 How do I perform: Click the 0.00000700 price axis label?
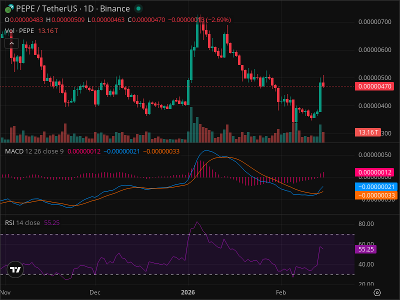point(374,22)
